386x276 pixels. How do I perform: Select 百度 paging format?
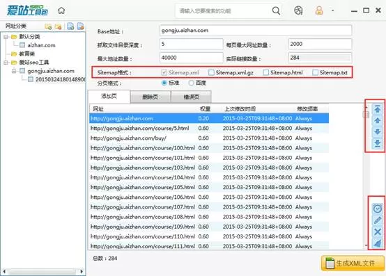pyautogui.click(x=191, y=83)
